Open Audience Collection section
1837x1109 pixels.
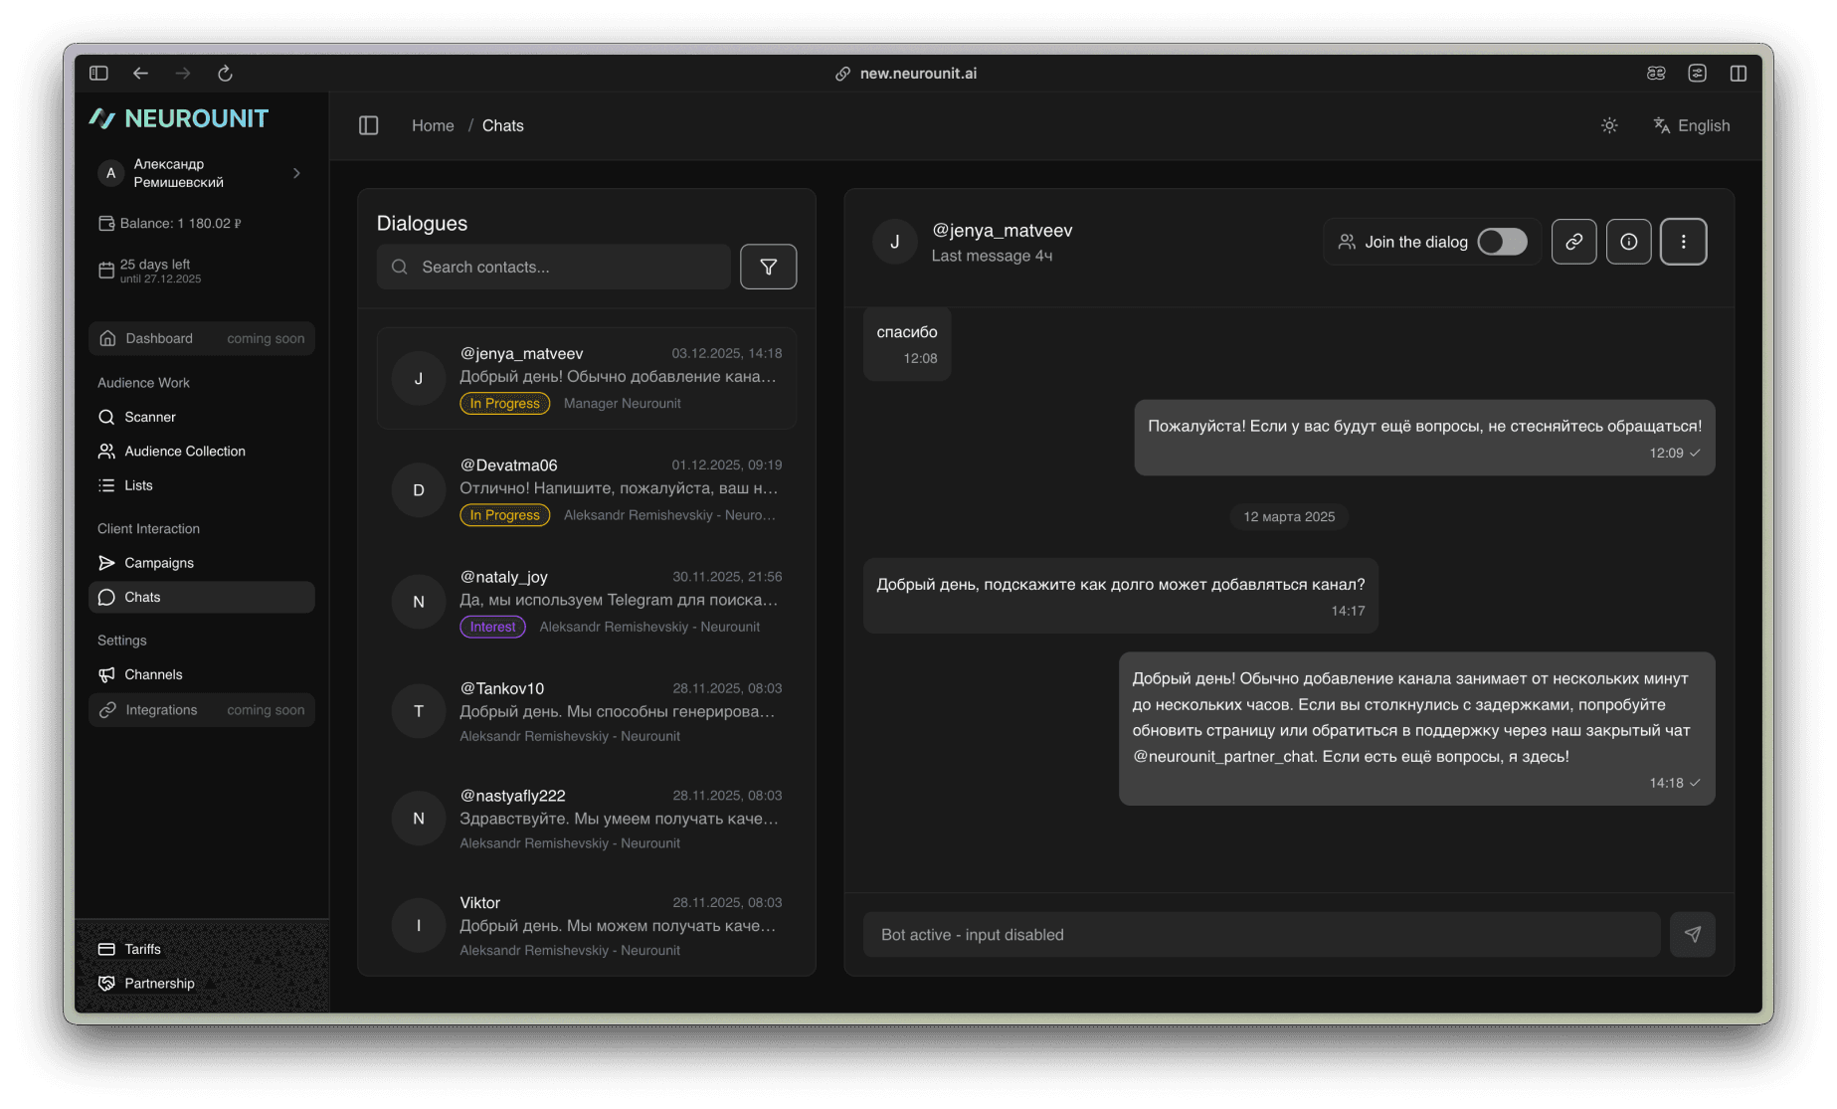[x=184, y=451]
